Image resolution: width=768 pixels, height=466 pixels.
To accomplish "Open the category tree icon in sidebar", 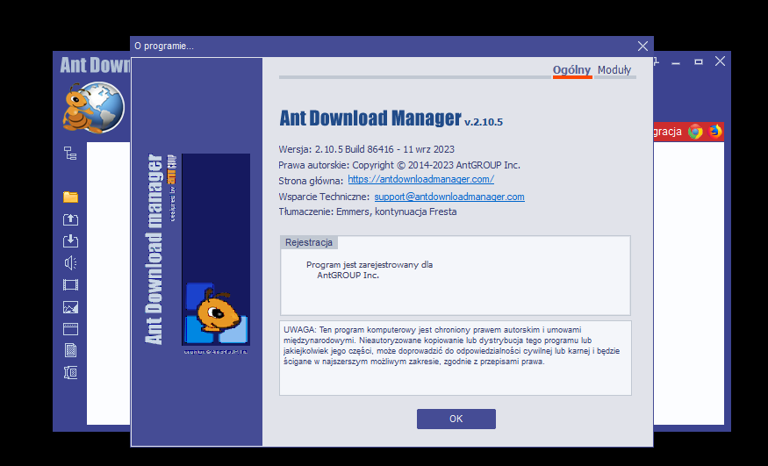I will [x=70, y=154].
